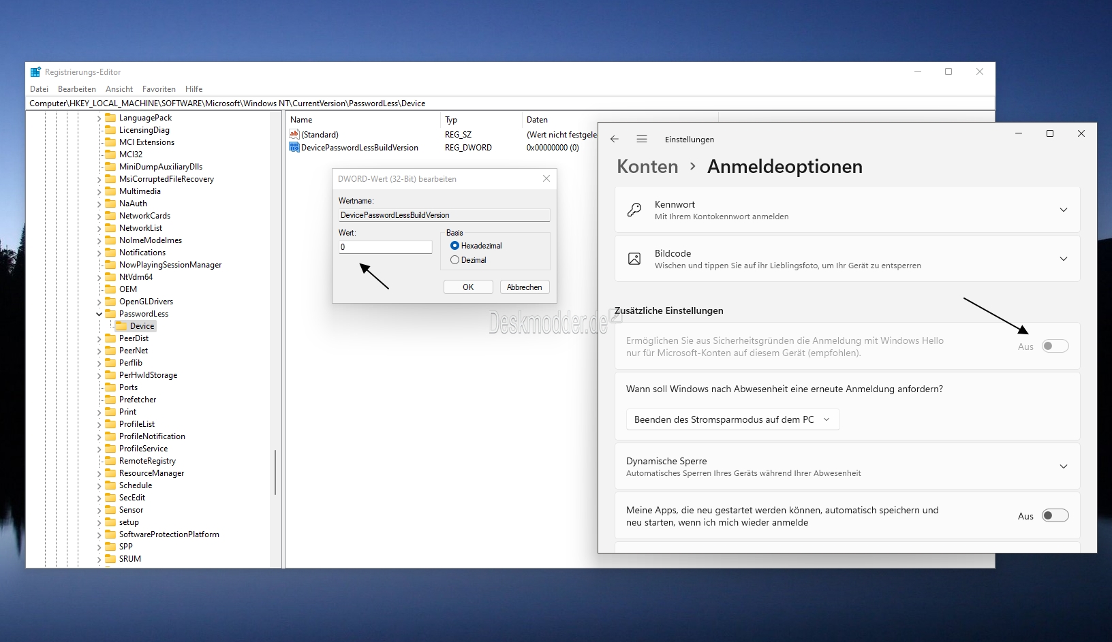
Task: Close the DWORD-Wert bearbeiten dialog
Action: 546,178
